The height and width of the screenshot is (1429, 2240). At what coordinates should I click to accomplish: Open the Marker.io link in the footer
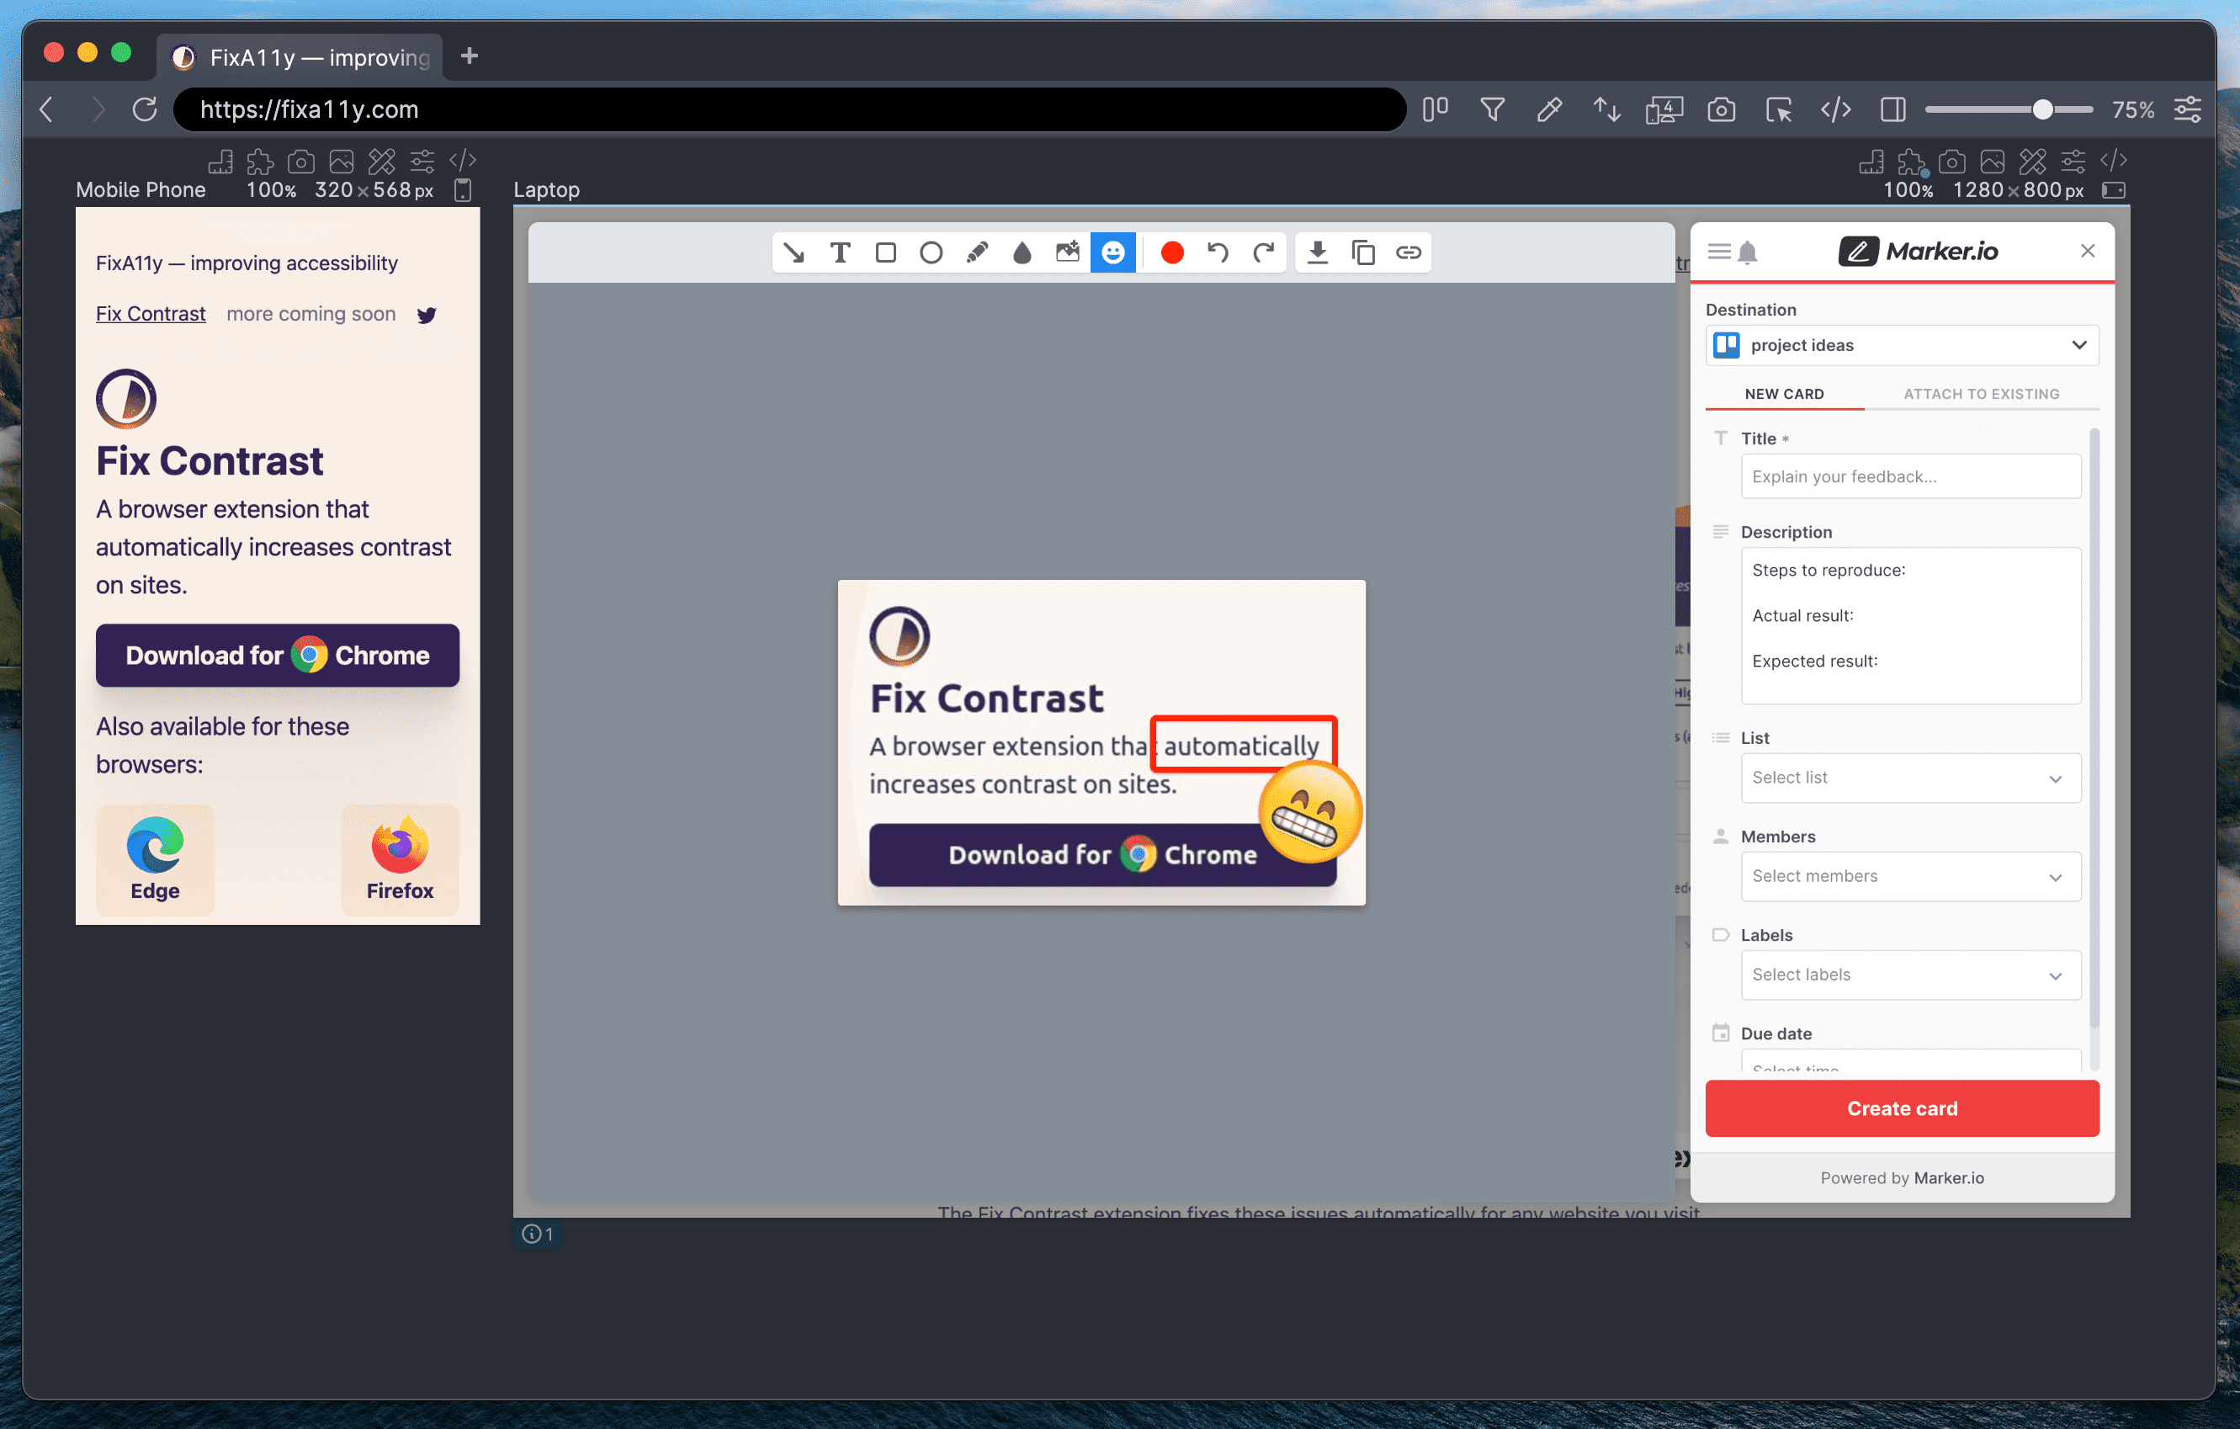(1949, 1178)
